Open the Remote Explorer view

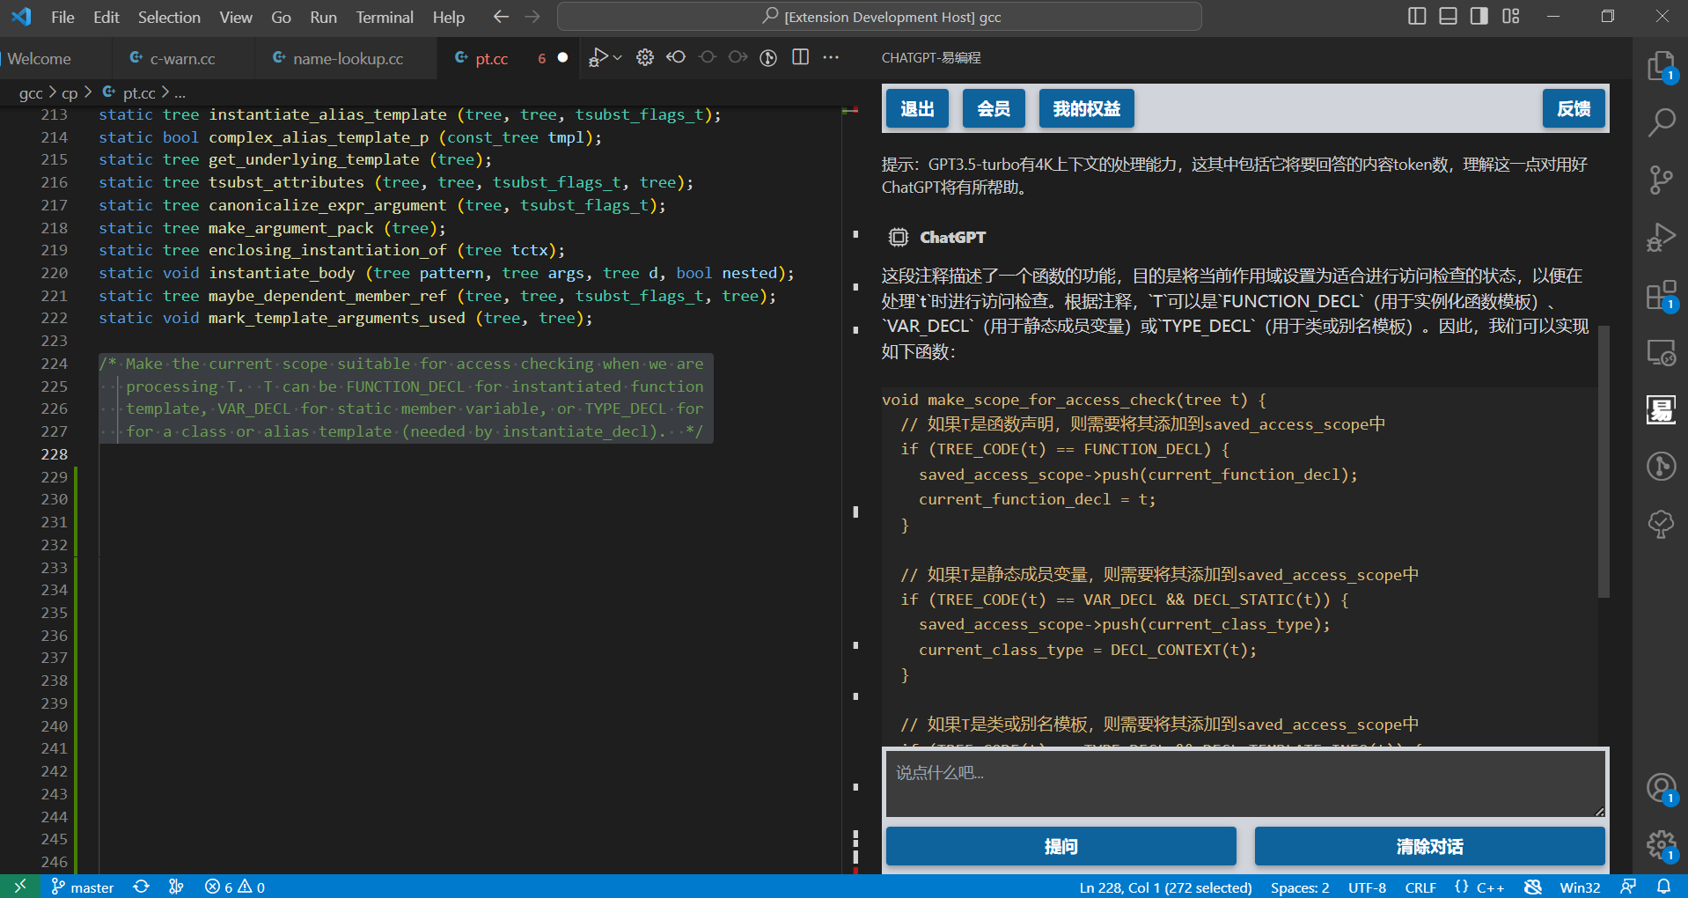1661,352
